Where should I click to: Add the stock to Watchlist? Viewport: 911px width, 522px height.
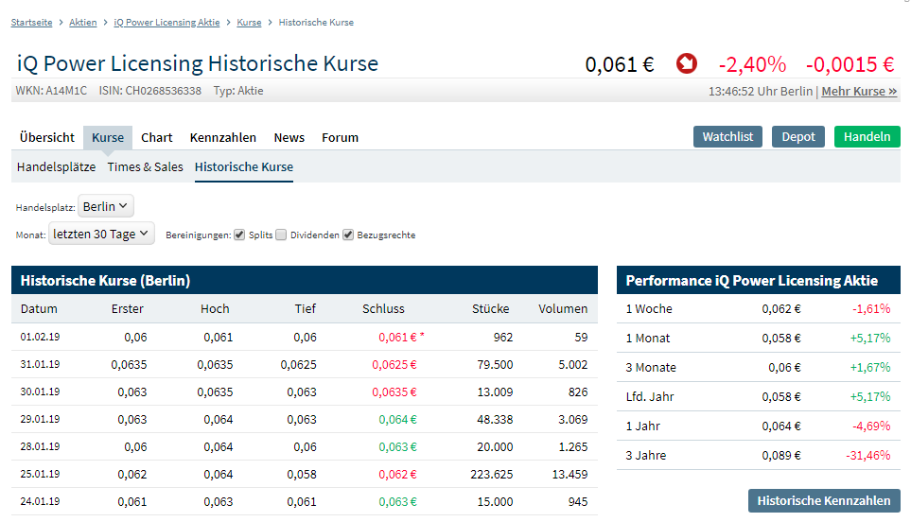point(727,136)
